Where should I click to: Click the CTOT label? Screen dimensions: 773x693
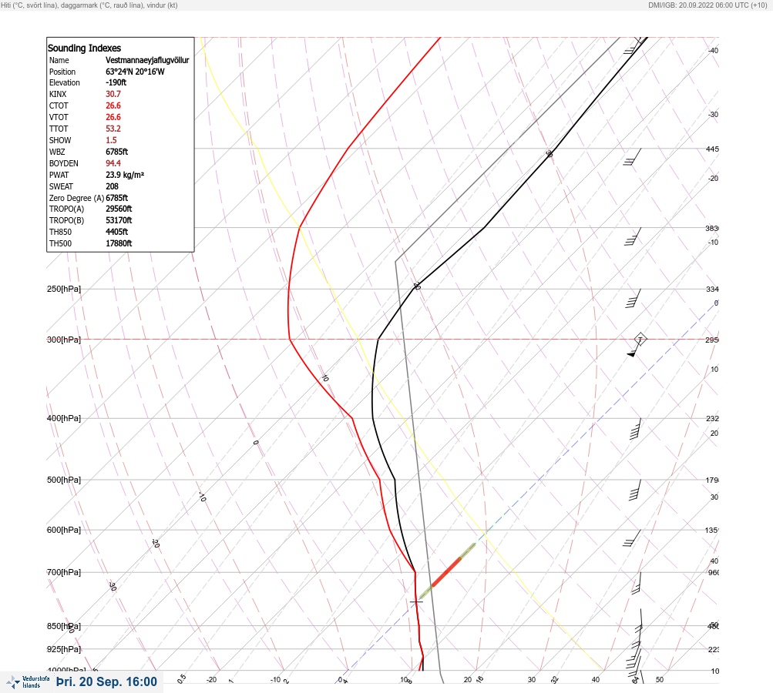pos(58,105)
